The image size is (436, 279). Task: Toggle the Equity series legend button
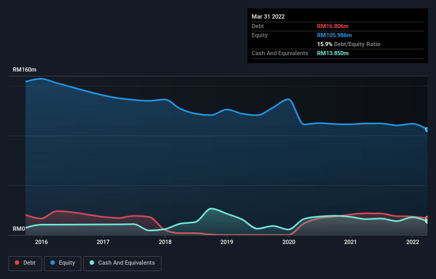tap(63, 263)
